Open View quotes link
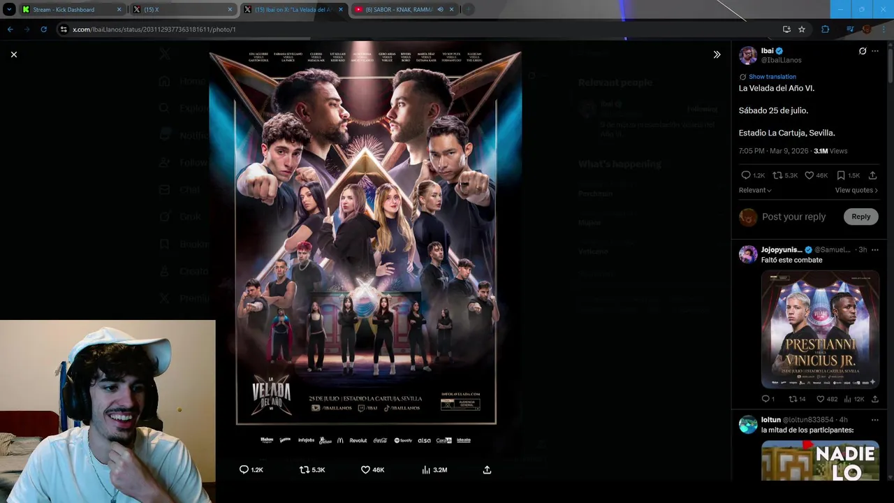This screenshot has height=503, width=894. pyautogui.click(x=856, y=190)
